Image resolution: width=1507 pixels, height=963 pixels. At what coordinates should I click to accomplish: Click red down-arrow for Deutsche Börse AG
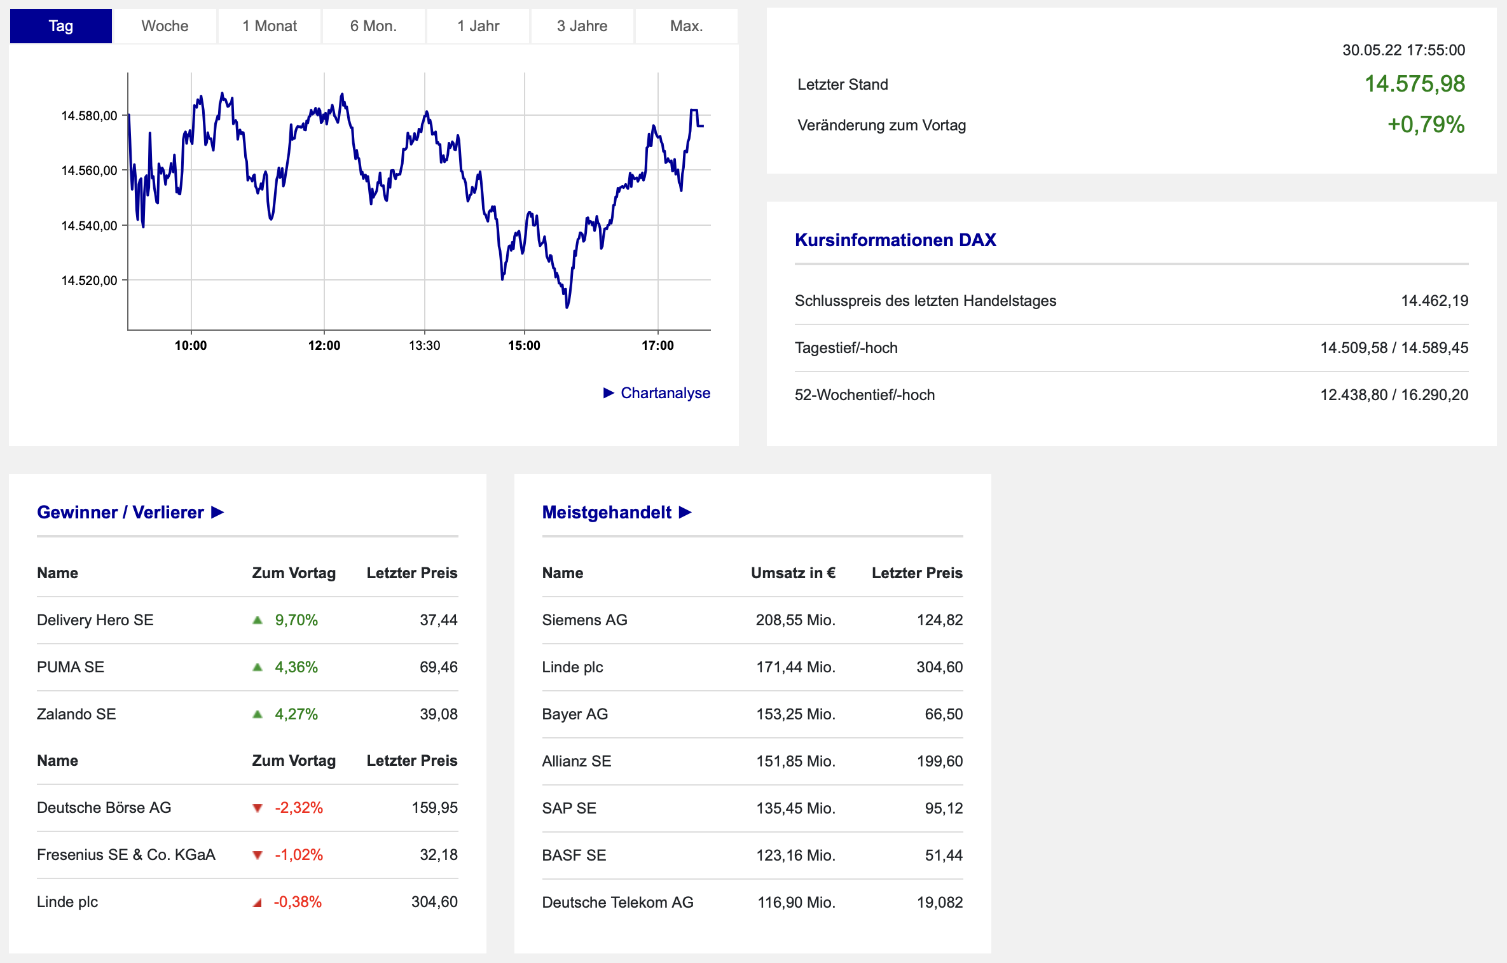coord(258,808)
